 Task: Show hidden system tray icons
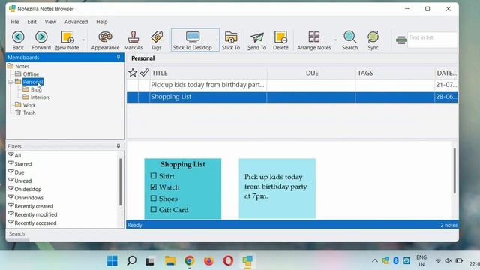375,261
